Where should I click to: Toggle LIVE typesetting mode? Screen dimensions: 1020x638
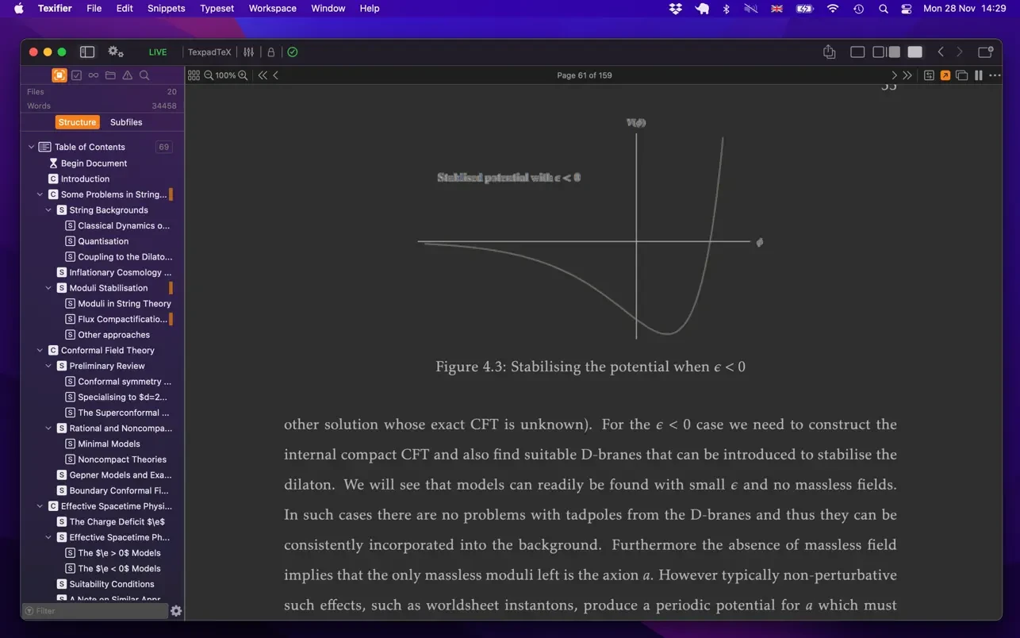point(158,52)
